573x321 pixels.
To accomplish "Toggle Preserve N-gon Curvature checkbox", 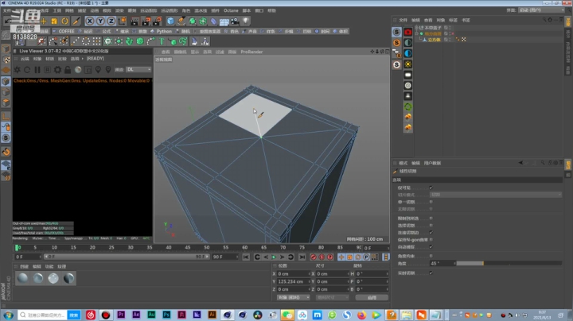I will point(431,240).
